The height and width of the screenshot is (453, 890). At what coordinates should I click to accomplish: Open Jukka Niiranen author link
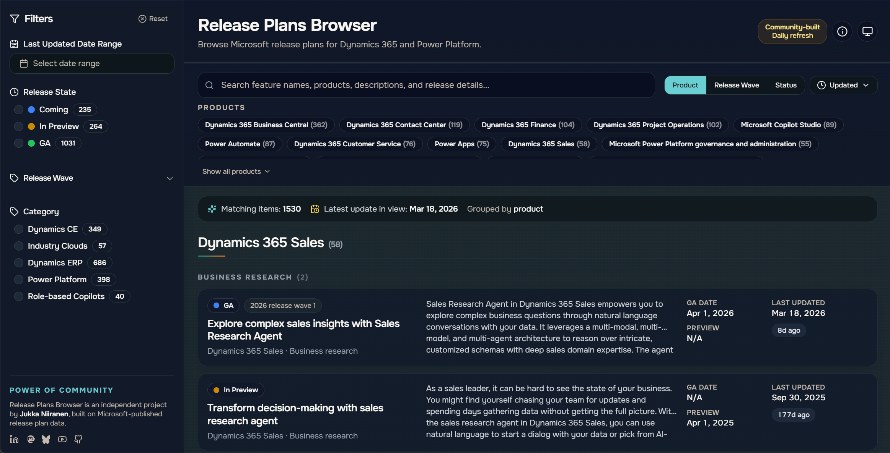[44, 414]
